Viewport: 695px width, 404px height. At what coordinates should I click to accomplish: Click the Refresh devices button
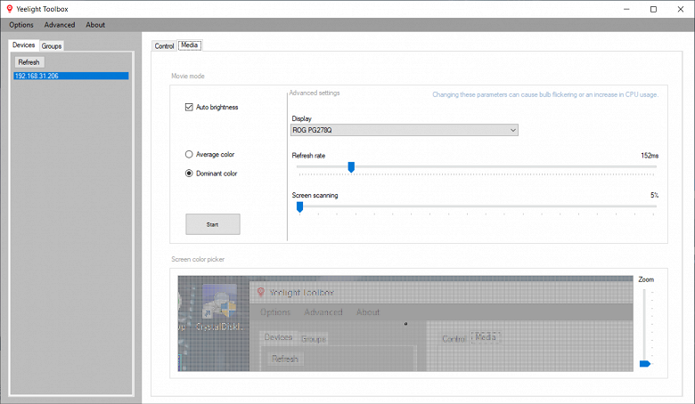pyautogui.click(x=29, y=62)
